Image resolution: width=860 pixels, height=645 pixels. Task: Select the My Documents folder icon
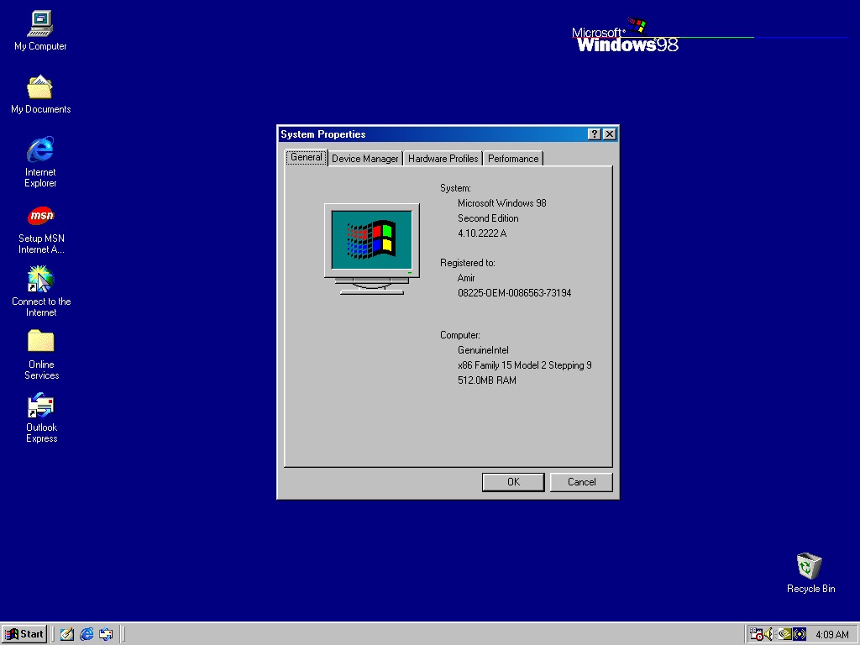(40, 87)
